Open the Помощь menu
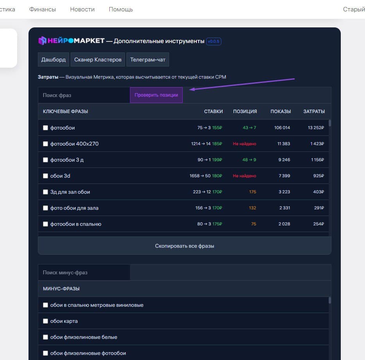Screen dimensions: 365x360 pyautogui.click(x=121, y=9)
